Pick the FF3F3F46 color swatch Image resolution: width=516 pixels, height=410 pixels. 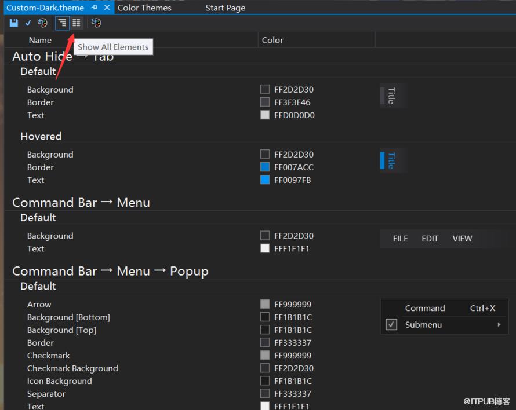pyautogui.click(x=265, y=103)
